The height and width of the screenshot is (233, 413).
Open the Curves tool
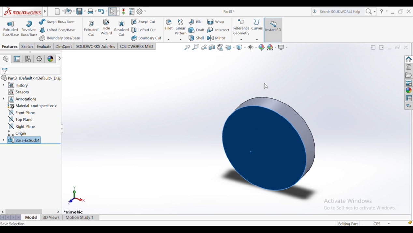tap(257, 25)
